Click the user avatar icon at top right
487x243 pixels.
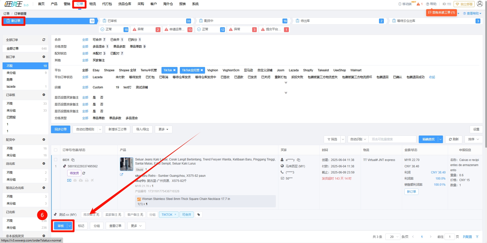(480, 4)
